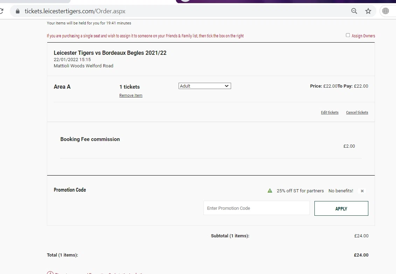Bookmark this page with the star icon

tap(368, 11)
